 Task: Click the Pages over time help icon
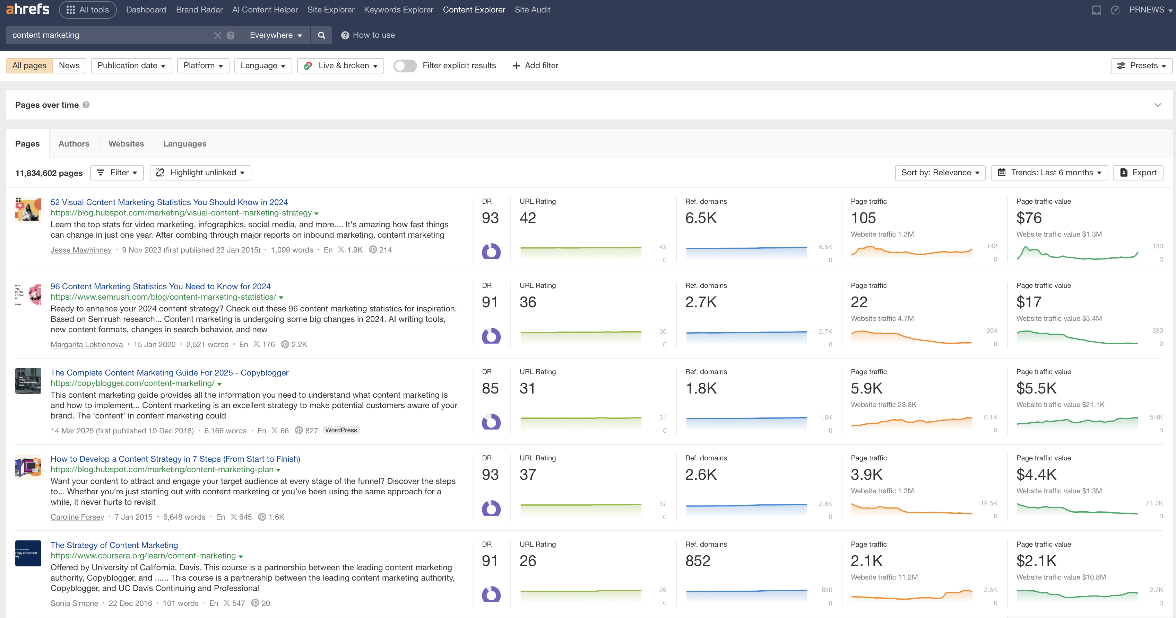pyautogui.click(x=86, y=105)
